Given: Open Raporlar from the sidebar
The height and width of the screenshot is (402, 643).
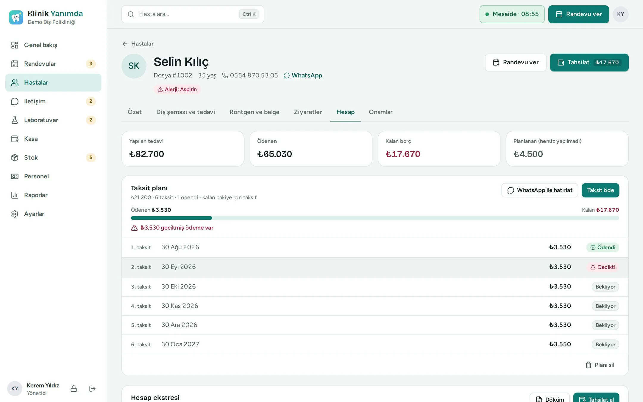Looking at the screenshot, I should (53, 195).
